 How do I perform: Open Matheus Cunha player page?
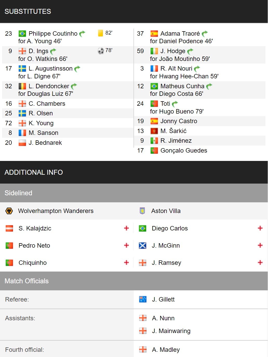182,86
